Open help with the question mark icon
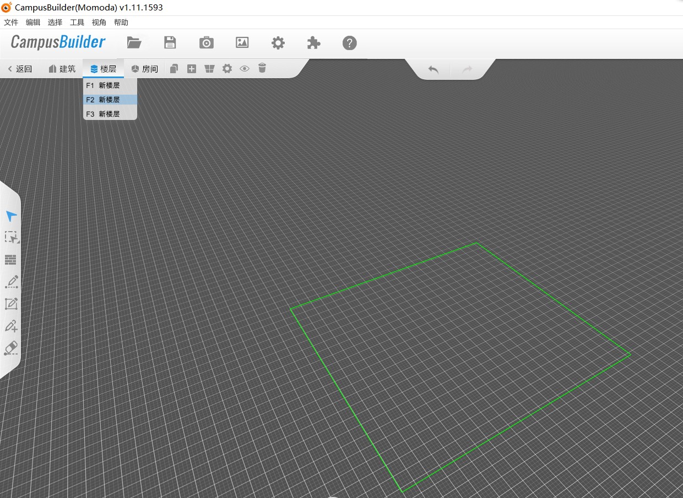Viewport: 683px width, 498px height. click(x=350, y=43)
